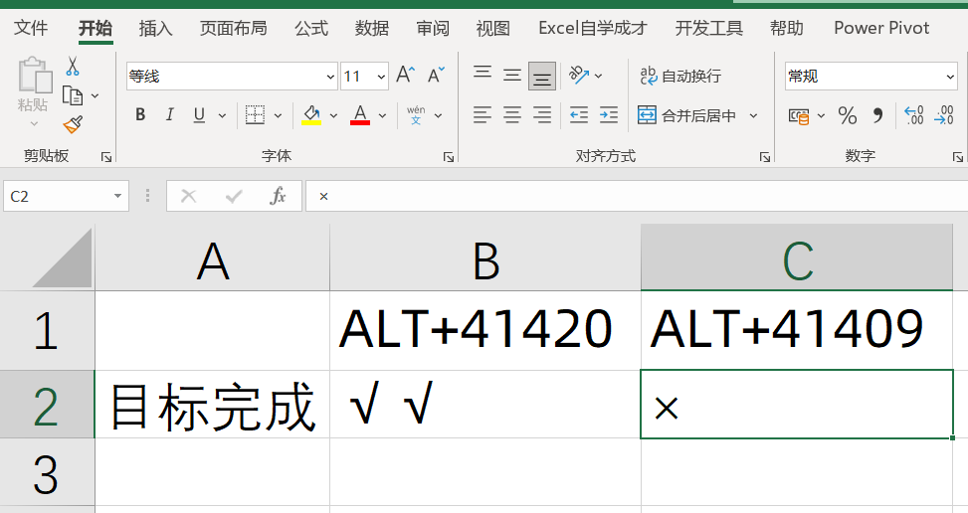The image size is (968, 513).
Task: Align text left
Action: point(483,115)
